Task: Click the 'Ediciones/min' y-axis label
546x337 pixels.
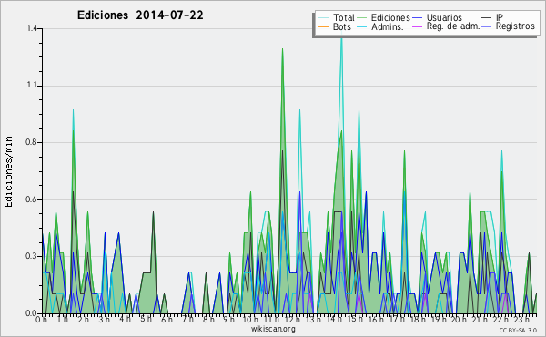Action: (x=8, y=171)
